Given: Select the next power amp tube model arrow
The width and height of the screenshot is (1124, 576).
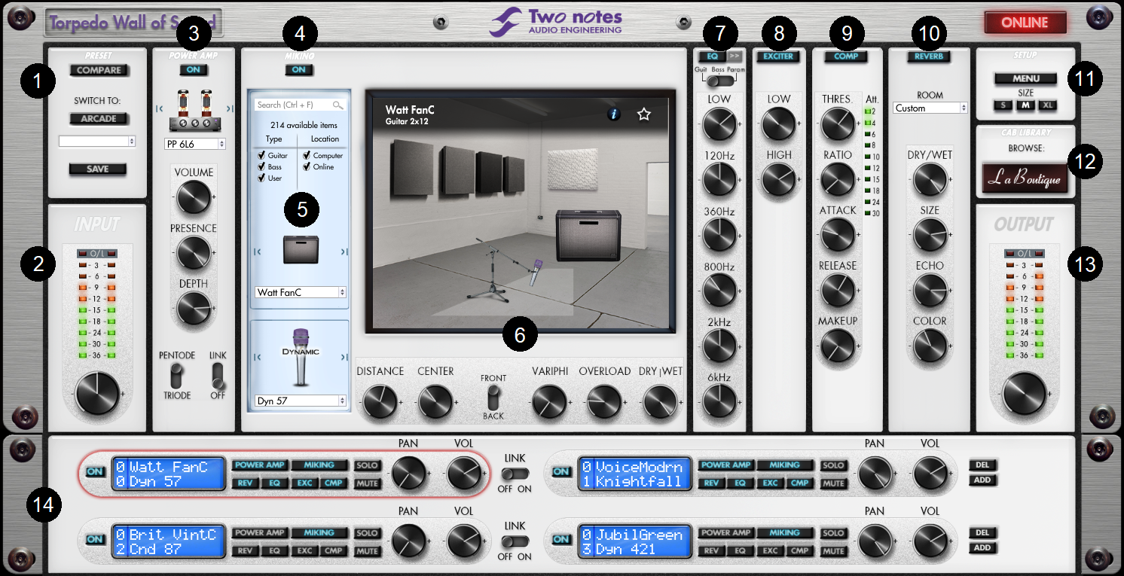Looking at the screenshot, I should (230, 108).
